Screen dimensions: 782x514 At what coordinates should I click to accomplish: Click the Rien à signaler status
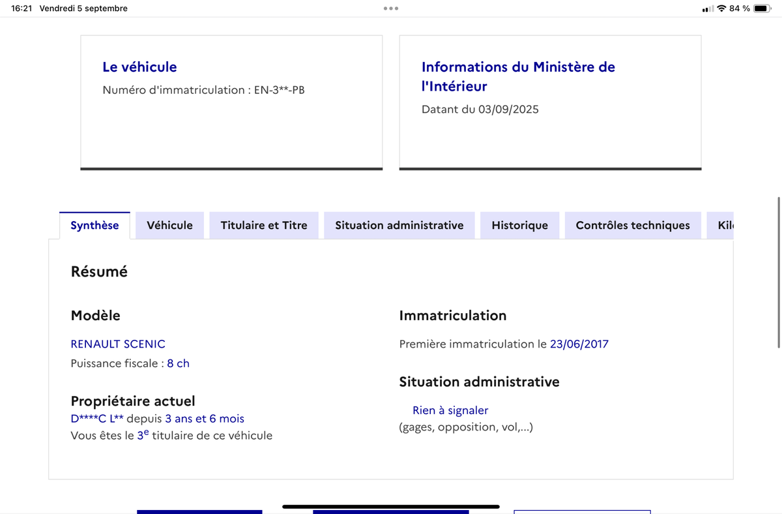[450, 410]
